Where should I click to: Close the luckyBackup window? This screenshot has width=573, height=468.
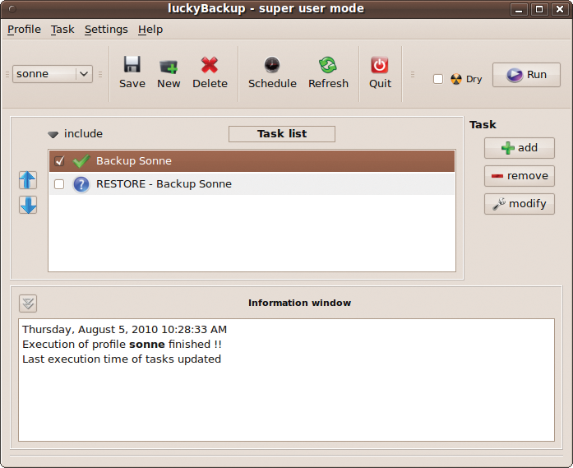[x=560, y=9]
